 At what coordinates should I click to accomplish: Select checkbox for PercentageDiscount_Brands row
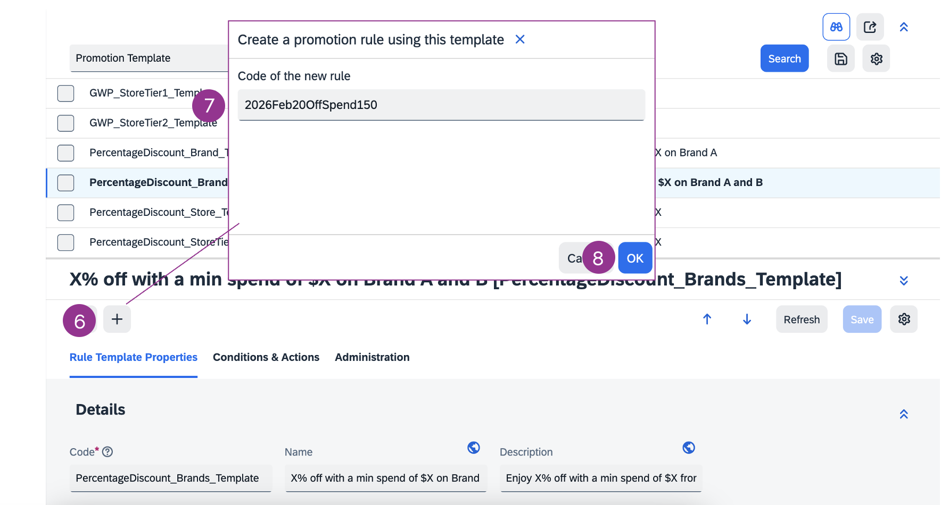[65, 182]
